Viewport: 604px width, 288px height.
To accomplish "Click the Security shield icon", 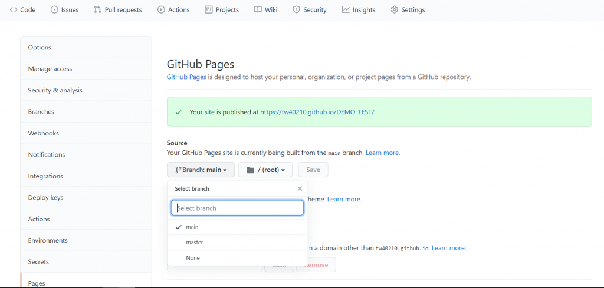I will pyautogui.click(x=296, y=10).
